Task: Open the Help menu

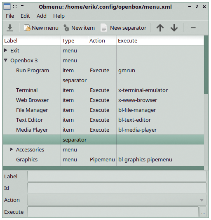Action: click(59, 16)
